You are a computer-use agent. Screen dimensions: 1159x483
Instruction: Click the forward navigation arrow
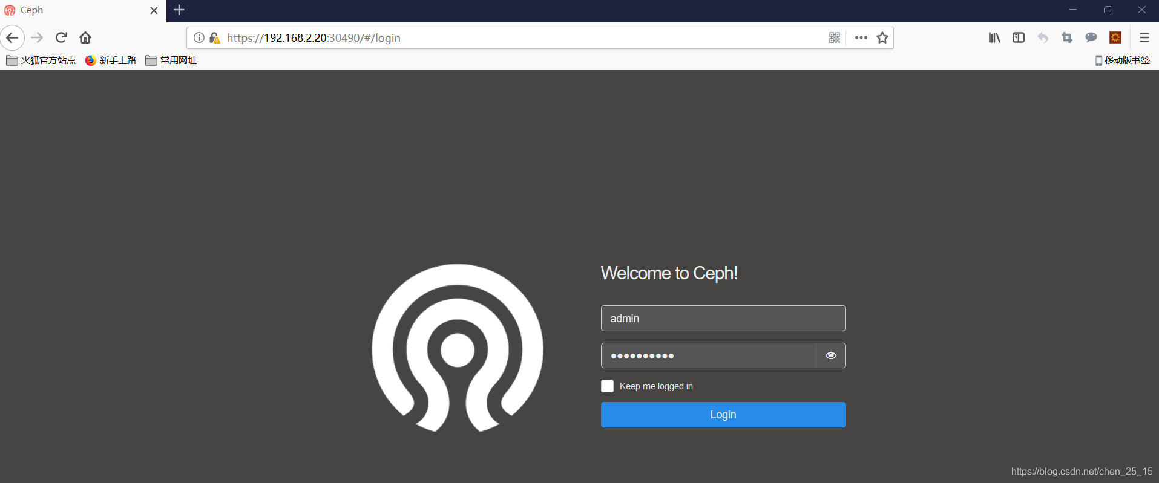pos(37,37)
